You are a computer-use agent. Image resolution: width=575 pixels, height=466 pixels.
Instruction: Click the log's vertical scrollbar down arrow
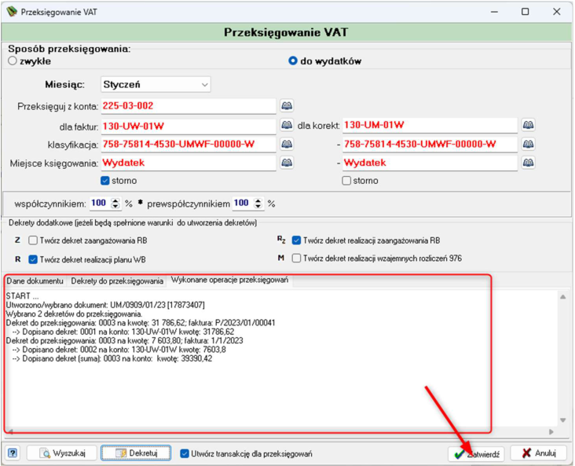(563, 420)
